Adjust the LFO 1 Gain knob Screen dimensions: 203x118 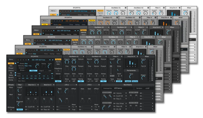point(67,92)
